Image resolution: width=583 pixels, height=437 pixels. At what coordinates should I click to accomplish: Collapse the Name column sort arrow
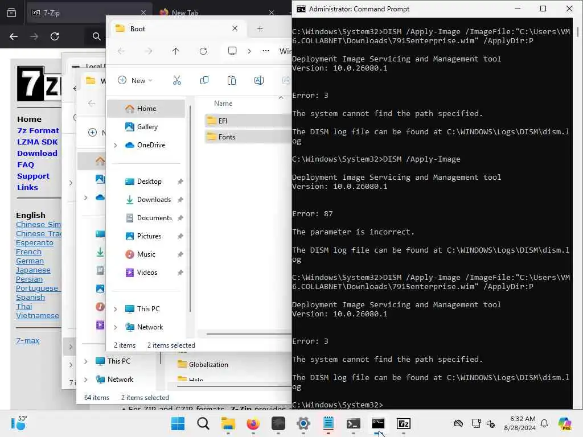coord(281,97)
